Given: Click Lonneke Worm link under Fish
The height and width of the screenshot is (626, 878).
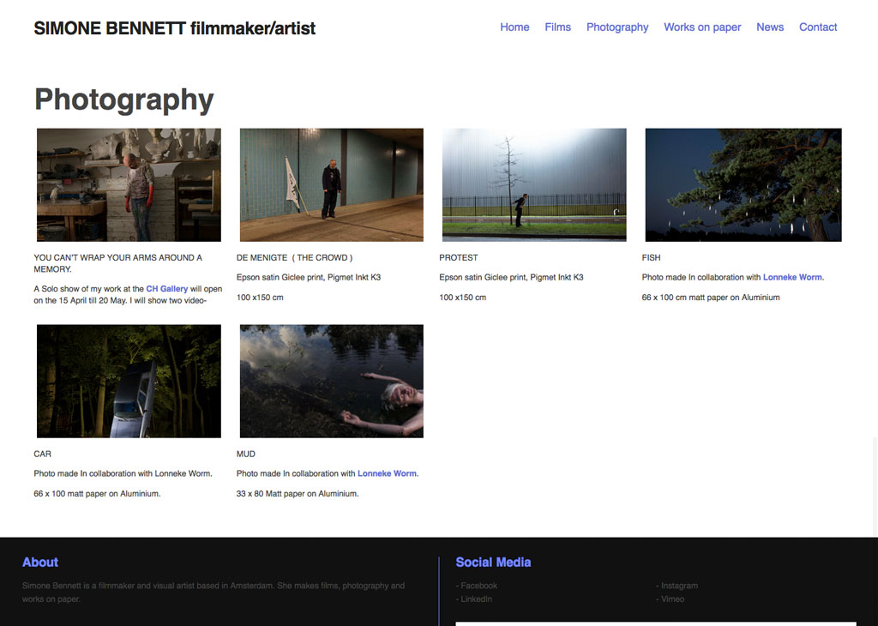Looking at the screenshot, I should click(792, 277).
